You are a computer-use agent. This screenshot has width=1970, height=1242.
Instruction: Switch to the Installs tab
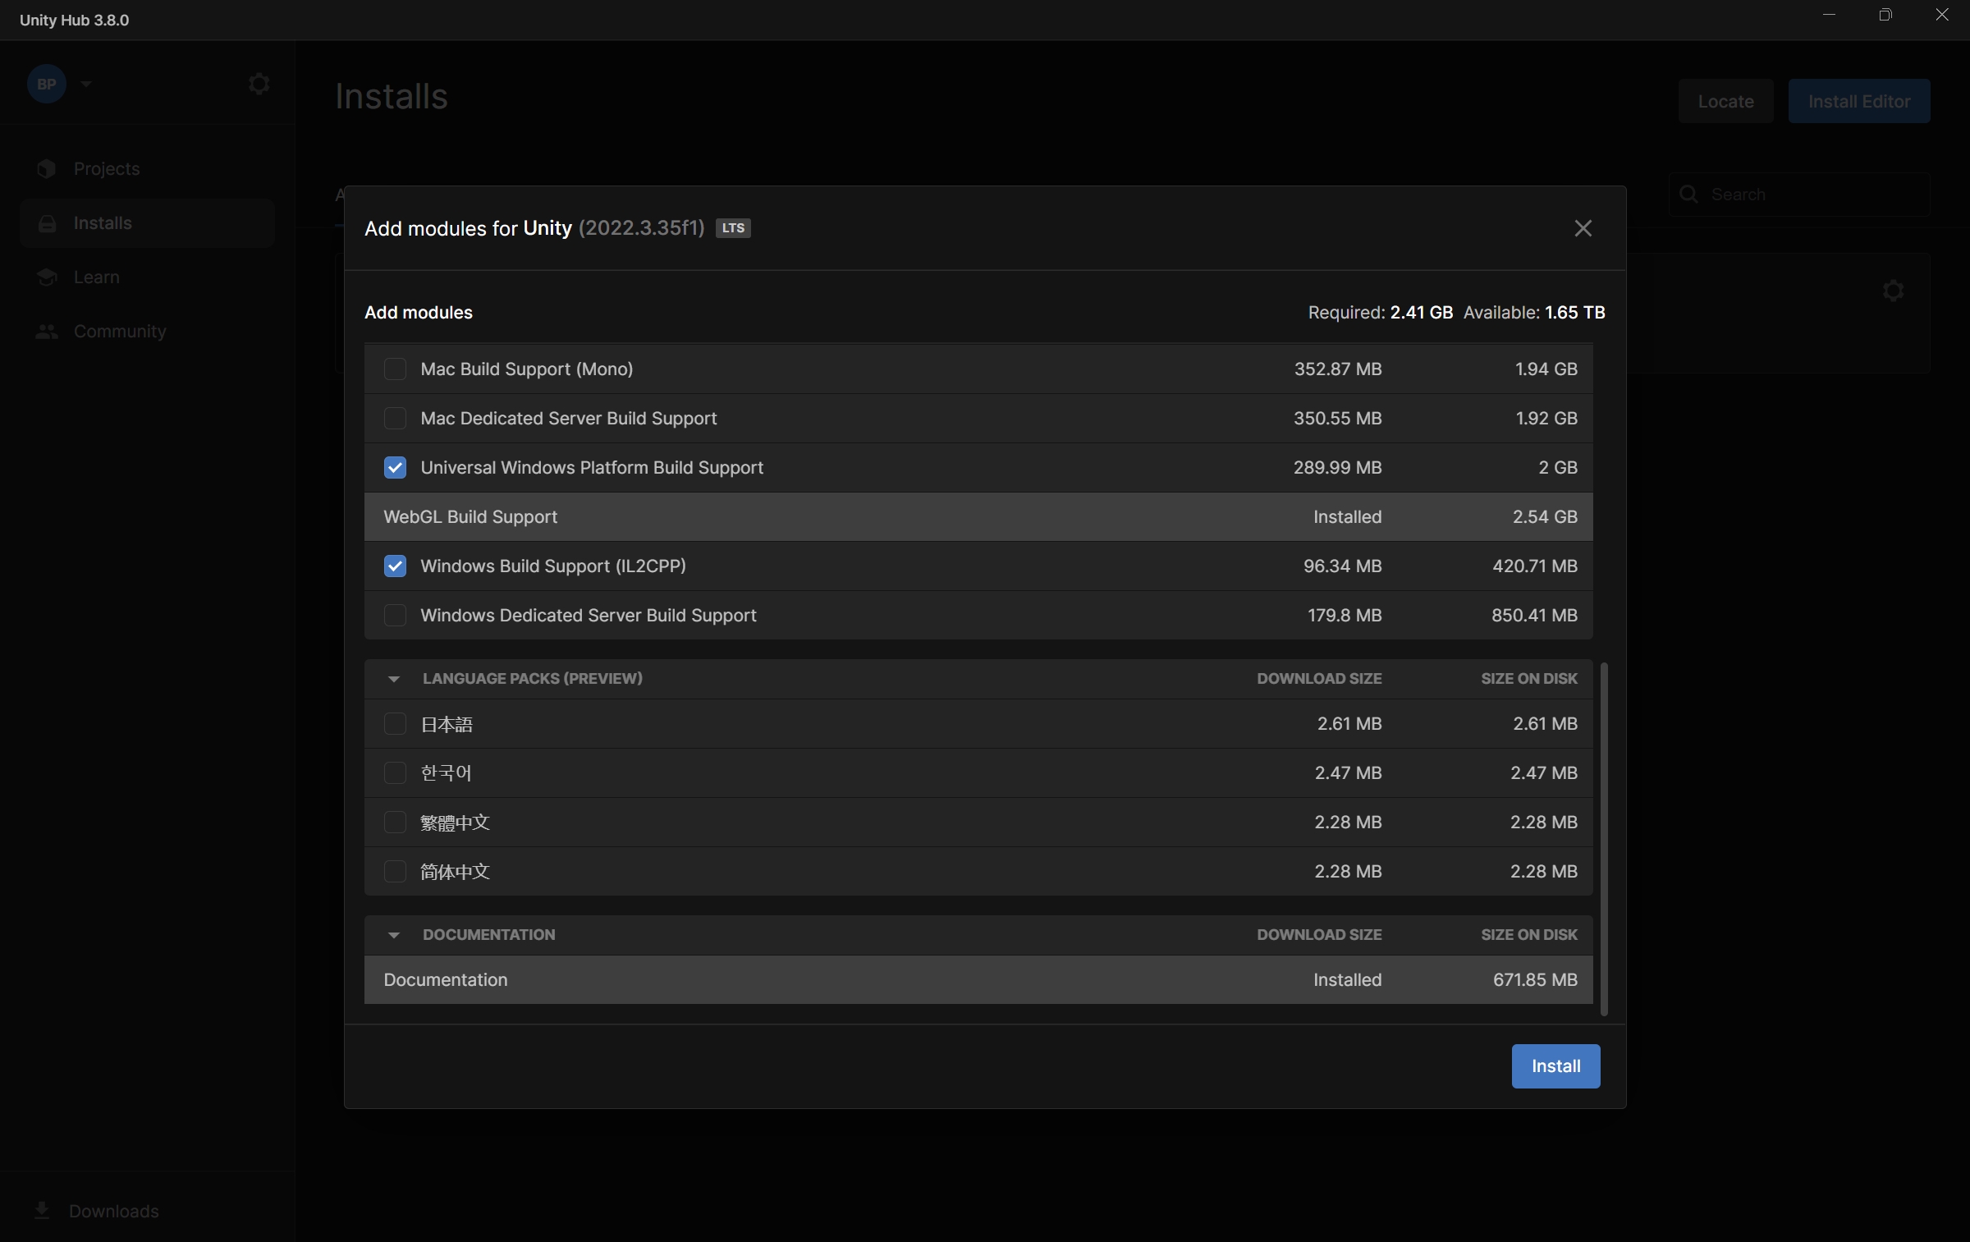click(x=101, y=222)
